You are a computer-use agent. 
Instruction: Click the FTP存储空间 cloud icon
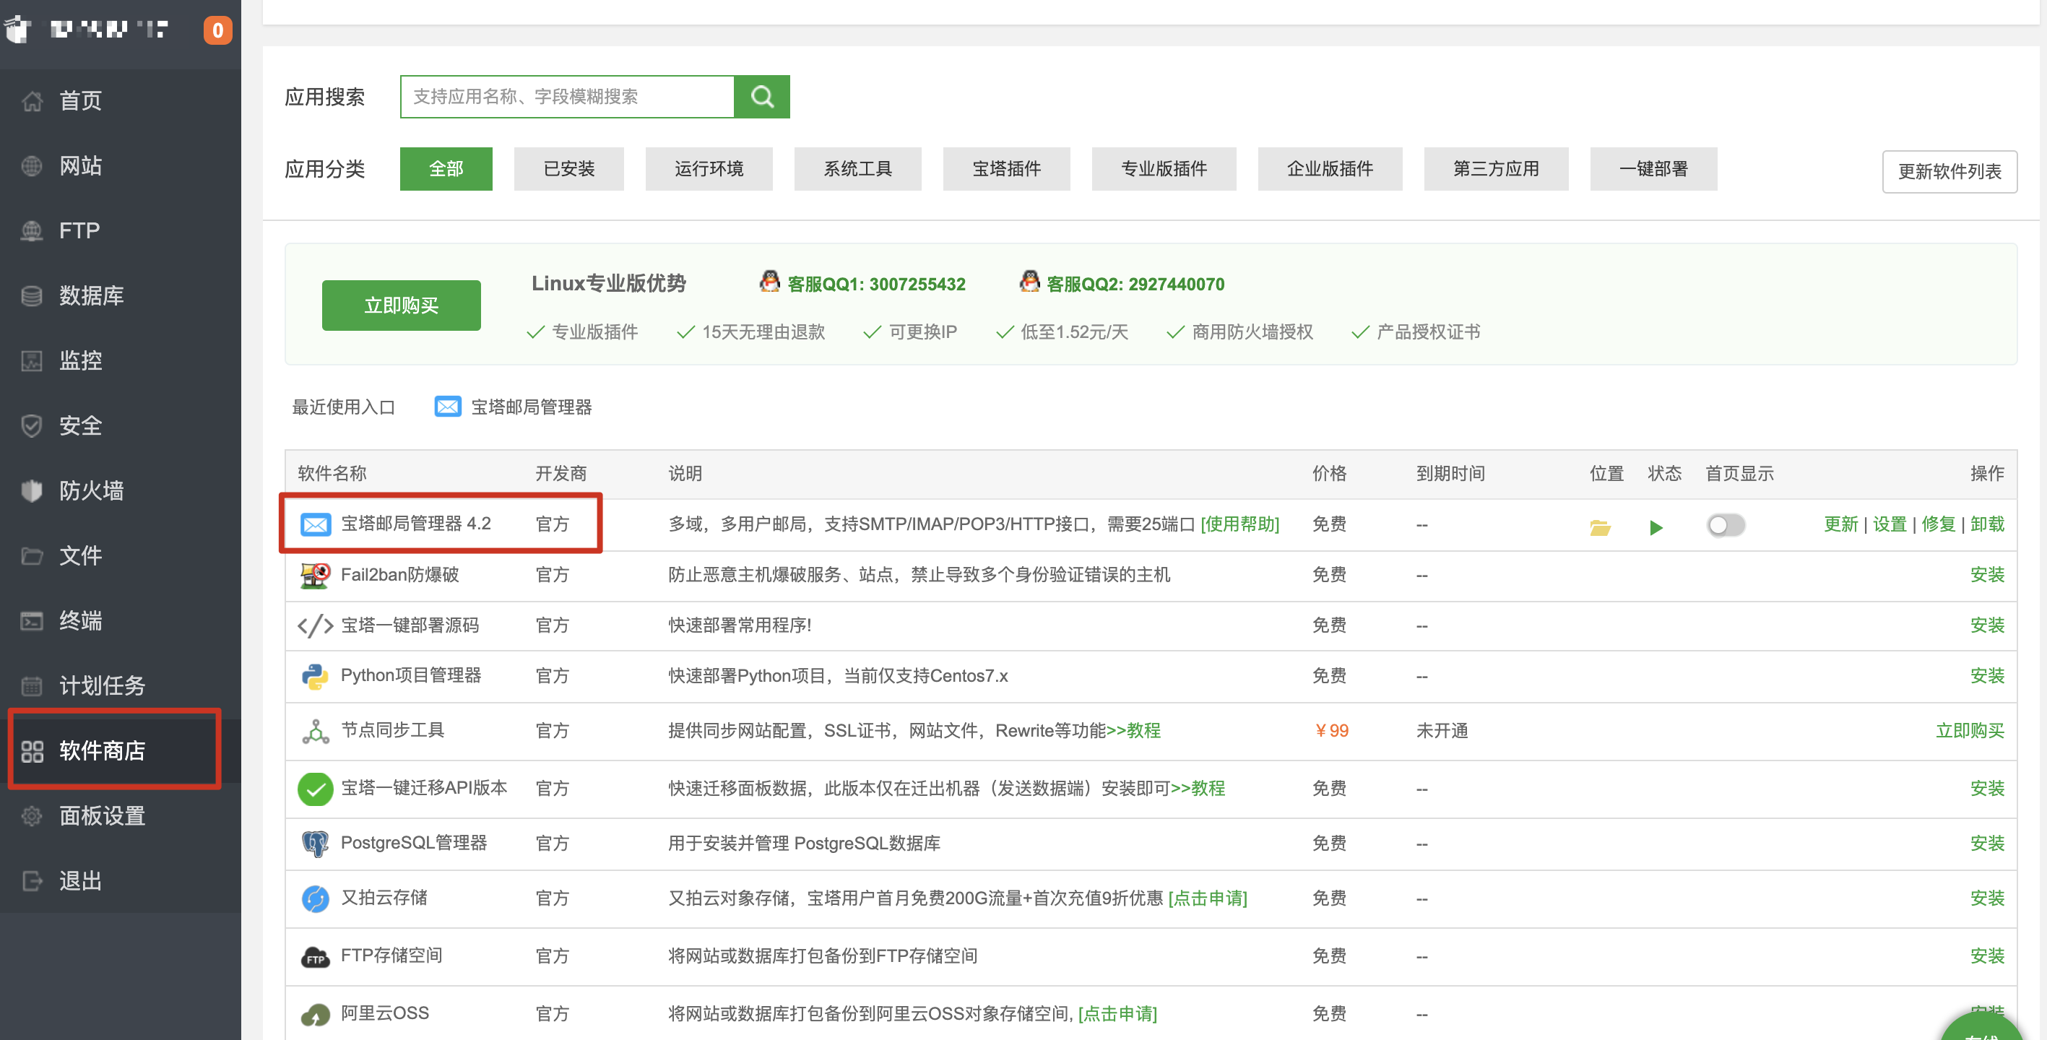pos(316,956)
